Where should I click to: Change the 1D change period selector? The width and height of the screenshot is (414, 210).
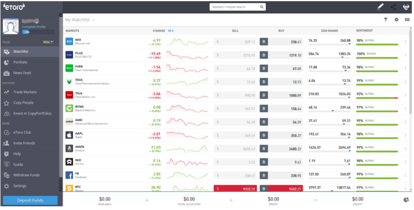click(170, 31)
